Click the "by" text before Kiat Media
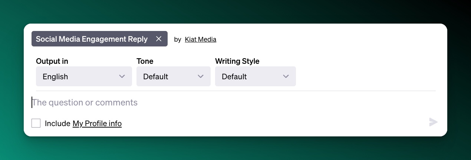471x160 pixels. 178,39
